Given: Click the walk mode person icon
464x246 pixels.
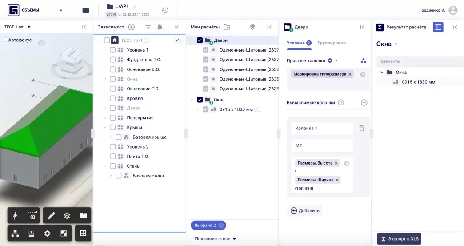Looking at the screenshot, I should 16,216.
